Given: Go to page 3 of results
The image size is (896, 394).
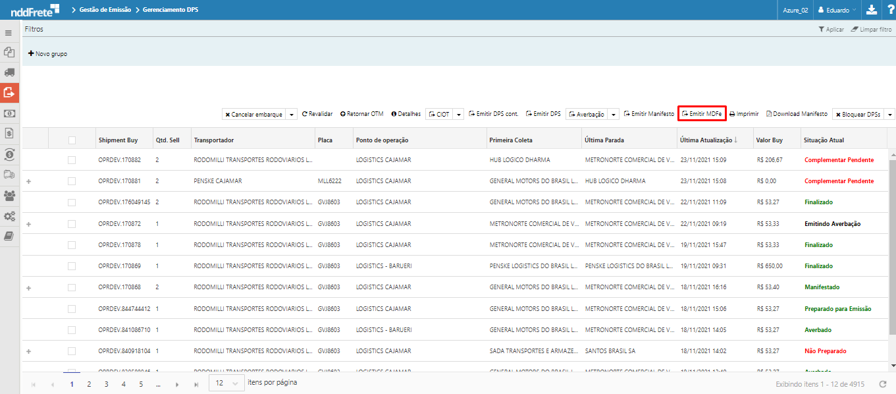Looking at the screenshot, I should click(x=106, y=384).
